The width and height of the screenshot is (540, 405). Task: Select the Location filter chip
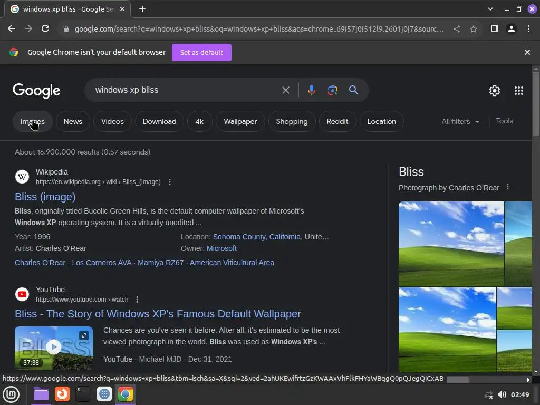[382, 122]
